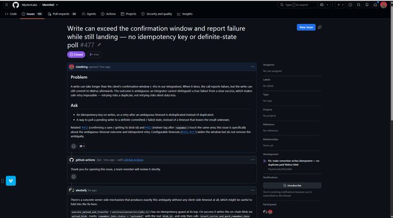
Task: Open the three-dot menu on izledking's comment
Action: (253, 67)
